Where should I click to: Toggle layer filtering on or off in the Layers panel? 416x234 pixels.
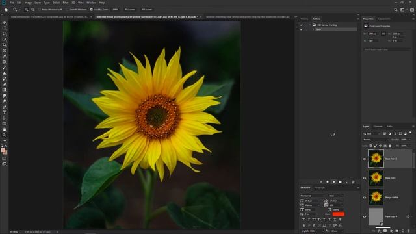click(411, 133)
